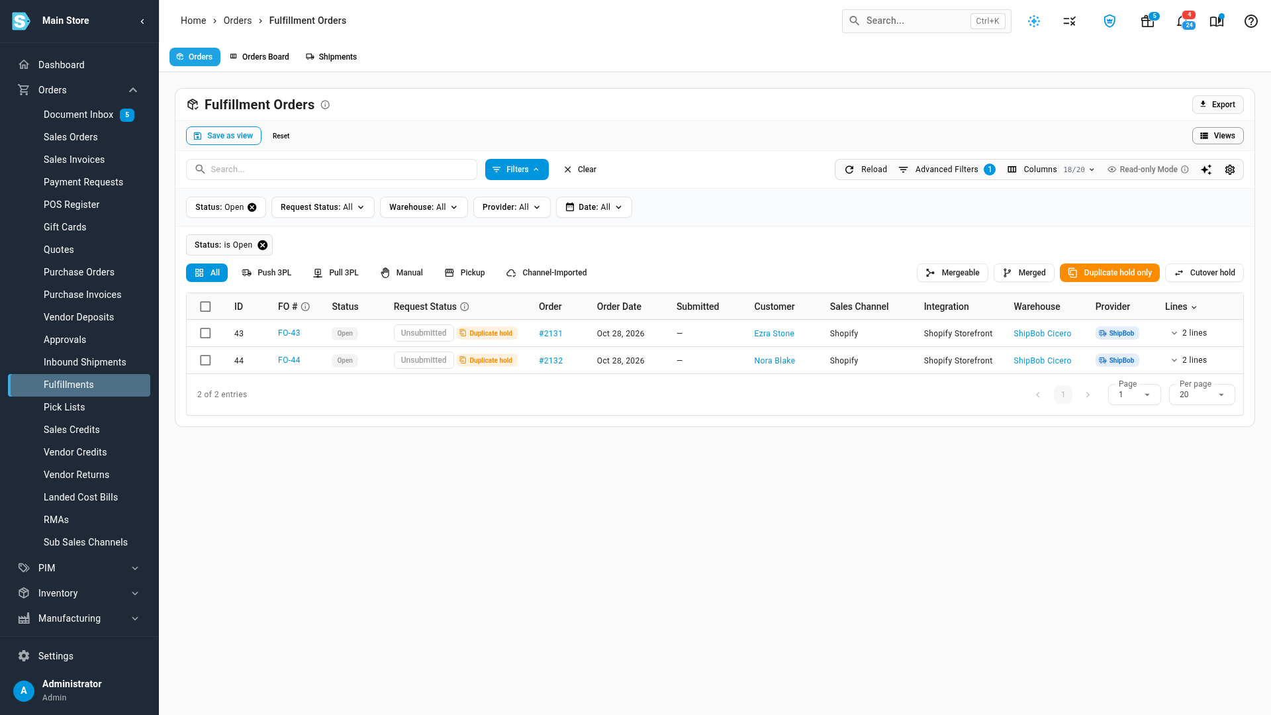Toggle the Cutover hold filter

(x=1204, y=273)
